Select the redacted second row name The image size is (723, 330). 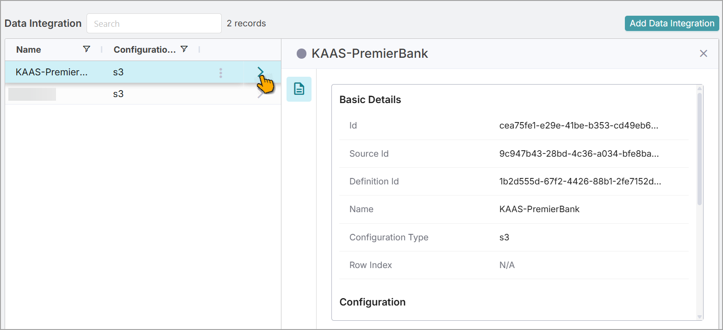pos(32,94)
